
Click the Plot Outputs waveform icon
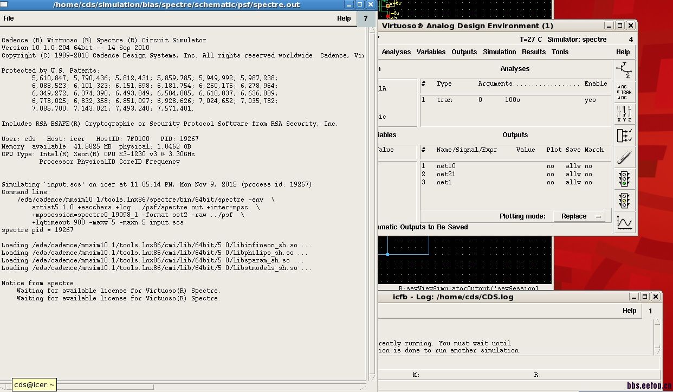click(x=624, y=222)
